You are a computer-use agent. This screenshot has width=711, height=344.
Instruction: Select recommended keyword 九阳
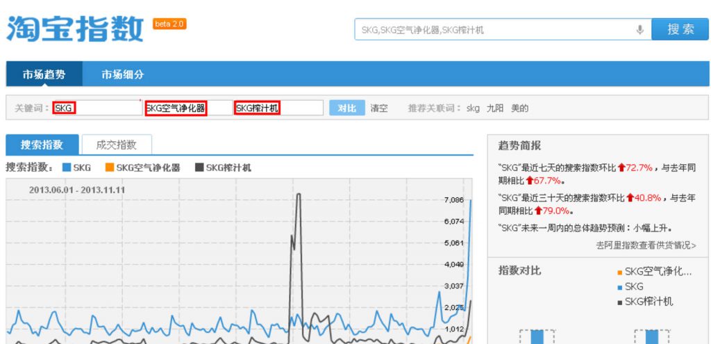pos(494,108)
